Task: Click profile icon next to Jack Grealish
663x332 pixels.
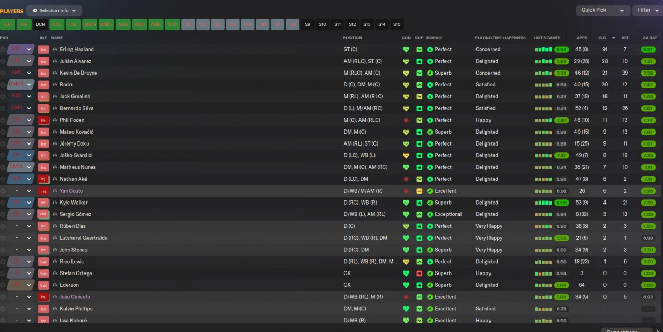Action: [x=55, y=97]
